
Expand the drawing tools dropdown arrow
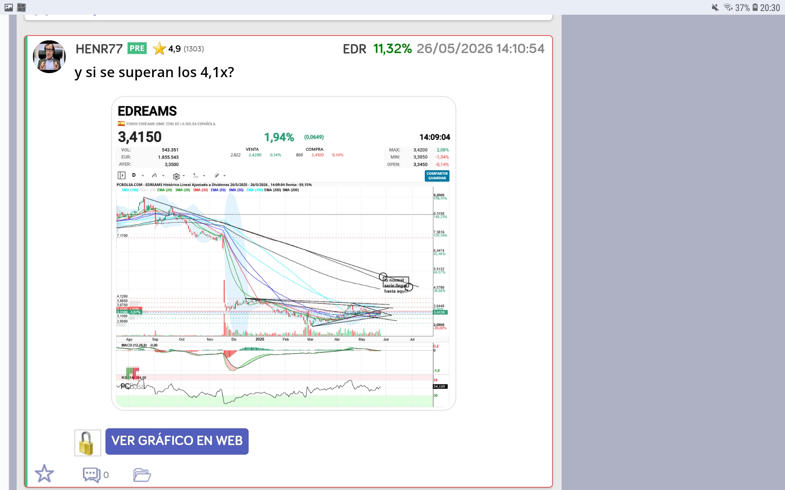click(x=224, y=176)
